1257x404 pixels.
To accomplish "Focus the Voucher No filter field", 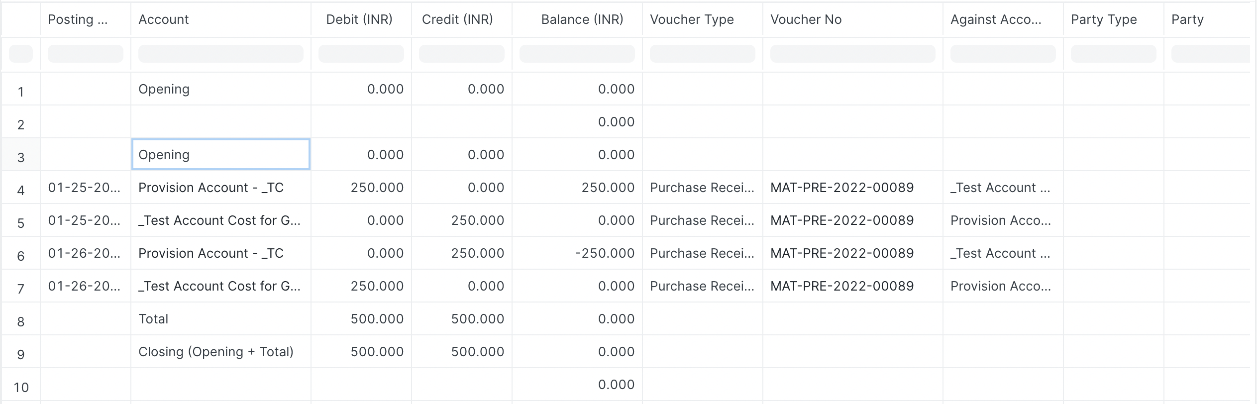I will click(852, 54).
